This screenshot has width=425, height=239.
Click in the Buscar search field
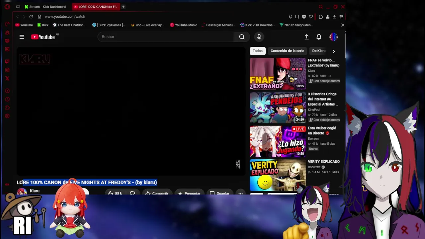pos(166,37)
